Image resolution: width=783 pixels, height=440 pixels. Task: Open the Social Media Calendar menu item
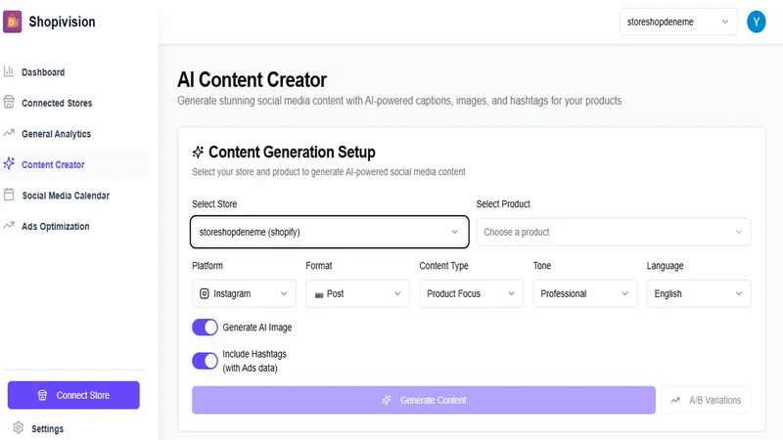click(66, 196)
